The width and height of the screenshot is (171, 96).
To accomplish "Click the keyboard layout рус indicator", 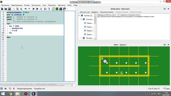I will (166, 89).
